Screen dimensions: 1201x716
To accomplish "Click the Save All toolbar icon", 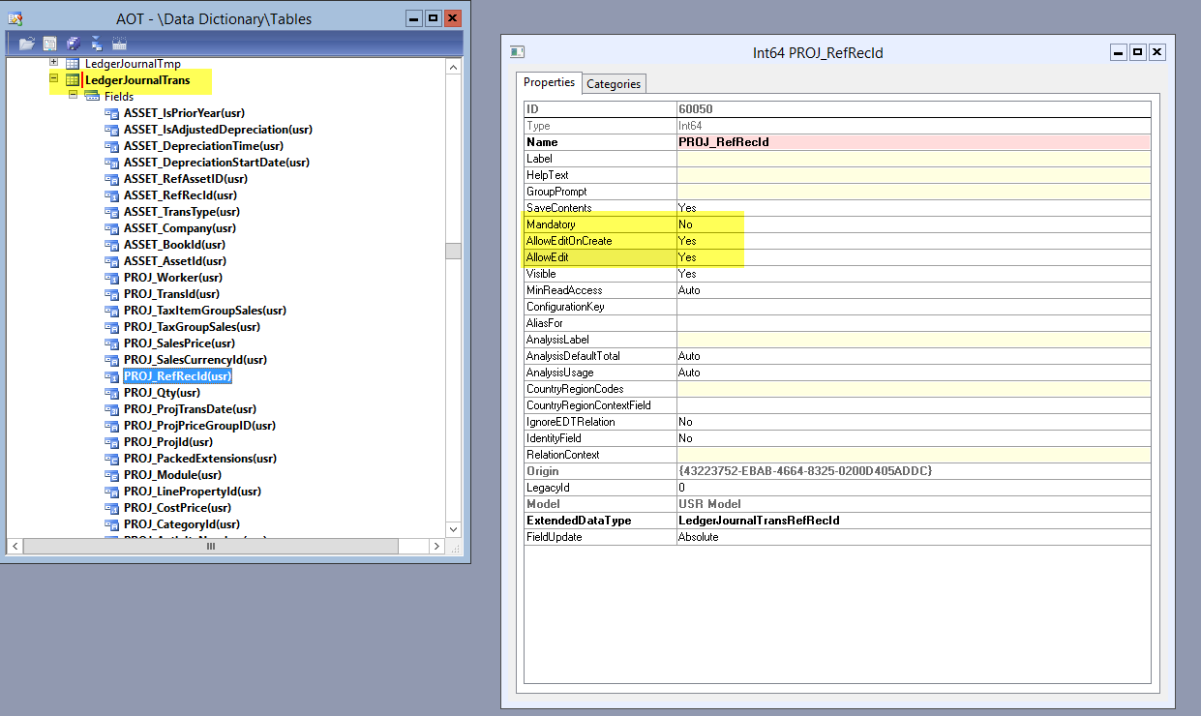I will pyautogui.click(x=73, y=44).
